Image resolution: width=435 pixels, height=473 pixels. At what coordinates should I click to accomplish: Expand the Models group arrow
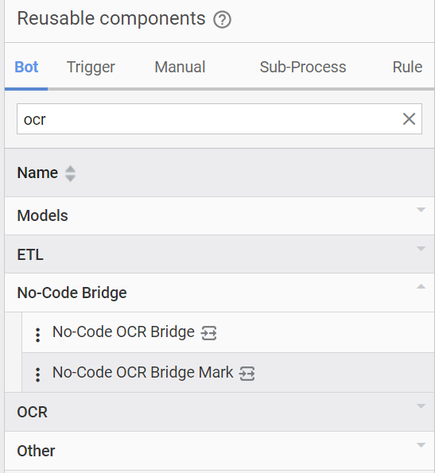click(421, 210)
